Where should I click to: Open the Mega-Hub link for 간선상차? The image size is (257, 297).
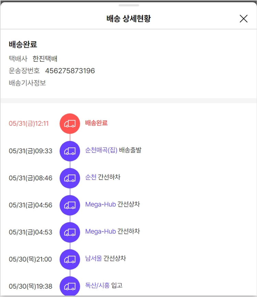coord(100,204)
